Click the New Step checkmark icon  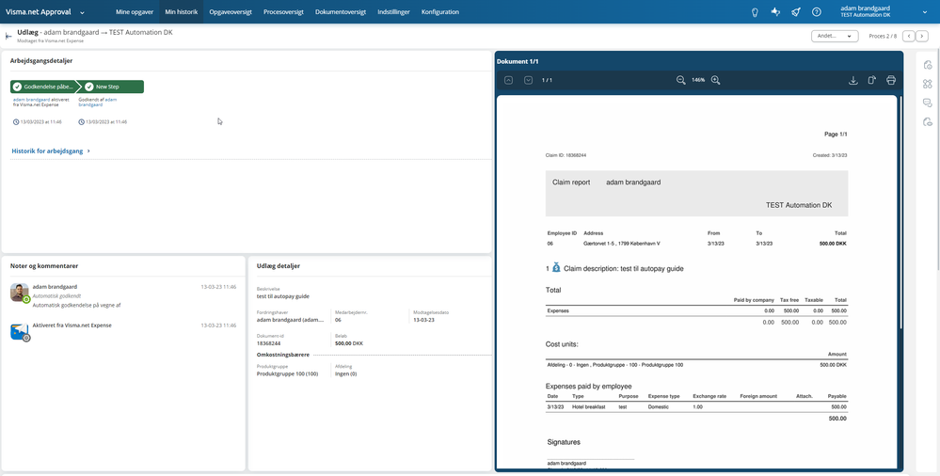(89, 87)
